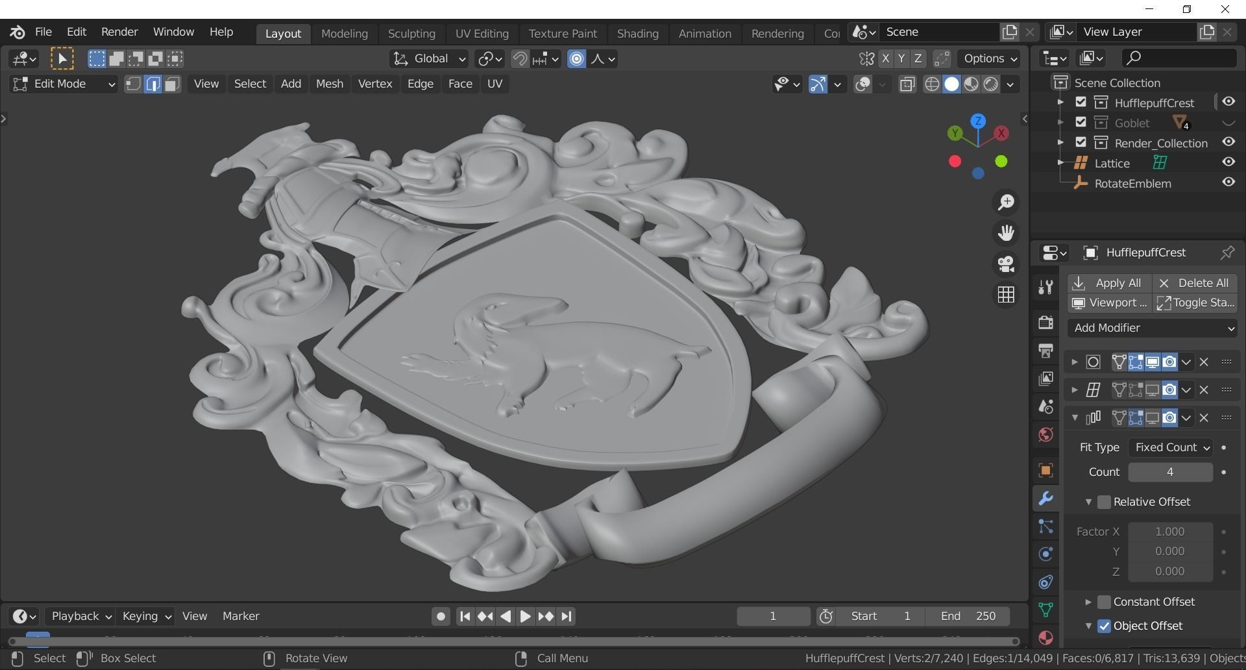Hide HufflepuffCrest collection eye icon

(x=1228, y=102)
